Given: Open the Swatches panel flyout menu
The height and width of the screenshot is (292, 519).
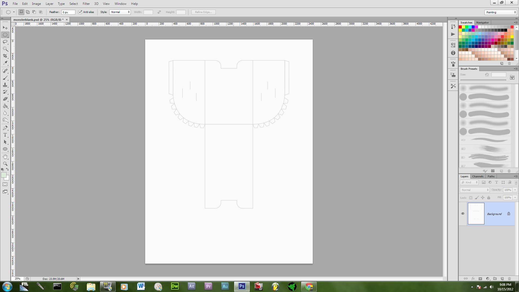Looking at the screenshot, I should (515, 22).
